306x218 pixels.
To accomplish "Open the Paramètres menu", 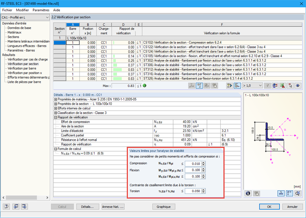I will pyautogui.click(x=41, y=10).
